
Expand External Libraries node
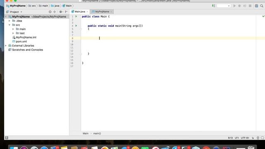[x=6, y=46]
